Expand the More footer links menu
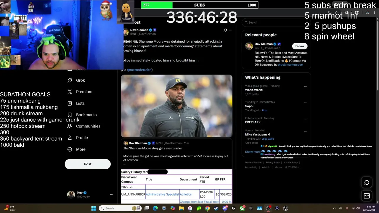The width and height of the screenshot is (379, 213). [278, 167]
